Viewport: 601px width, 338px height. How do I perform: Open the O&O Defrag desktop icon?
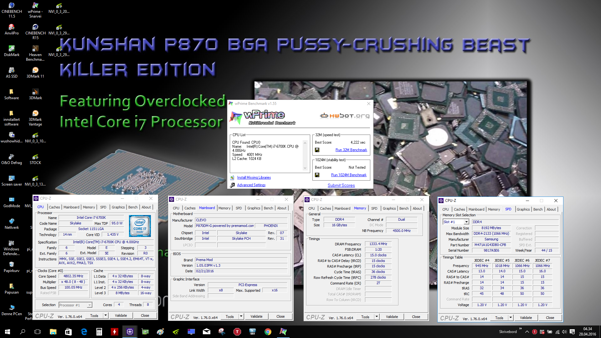point(12,159)
